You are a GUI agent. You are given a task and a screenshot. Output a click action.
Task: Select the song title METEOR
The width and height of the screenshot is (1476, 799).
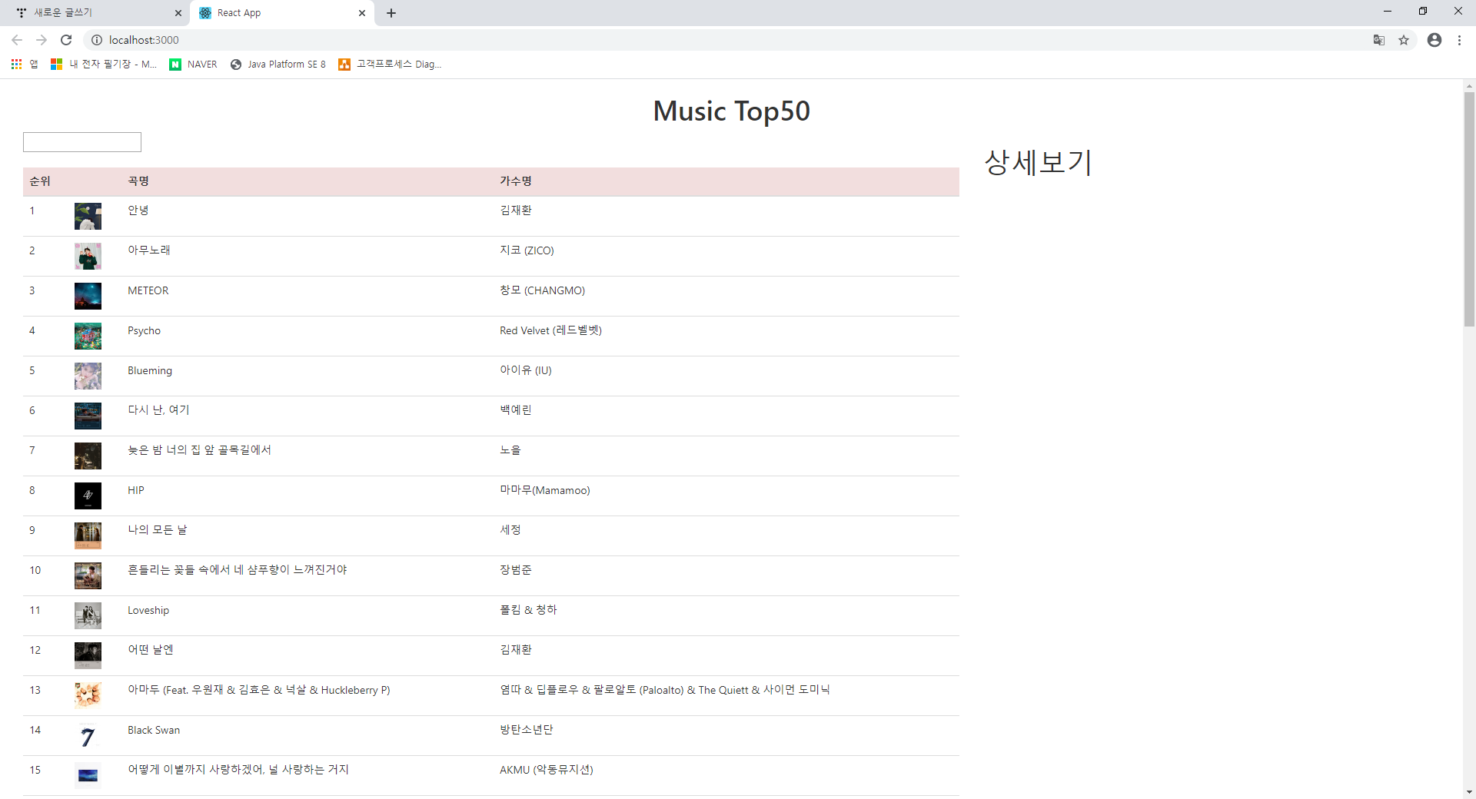coord(148,290)
